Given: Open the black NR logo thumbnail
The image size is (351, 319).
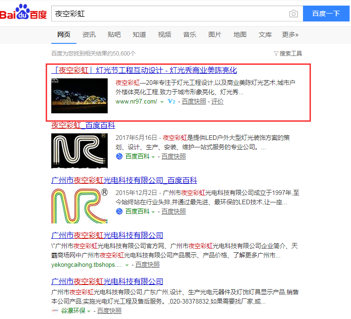Looking at the screenshot, I should pos(79,151).
